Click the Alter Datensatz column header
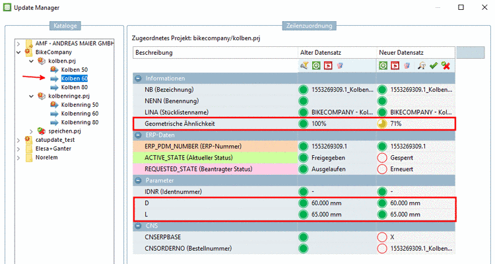Image resolution: width=495 pixels, height=264 pixels. tap(337, 52)
